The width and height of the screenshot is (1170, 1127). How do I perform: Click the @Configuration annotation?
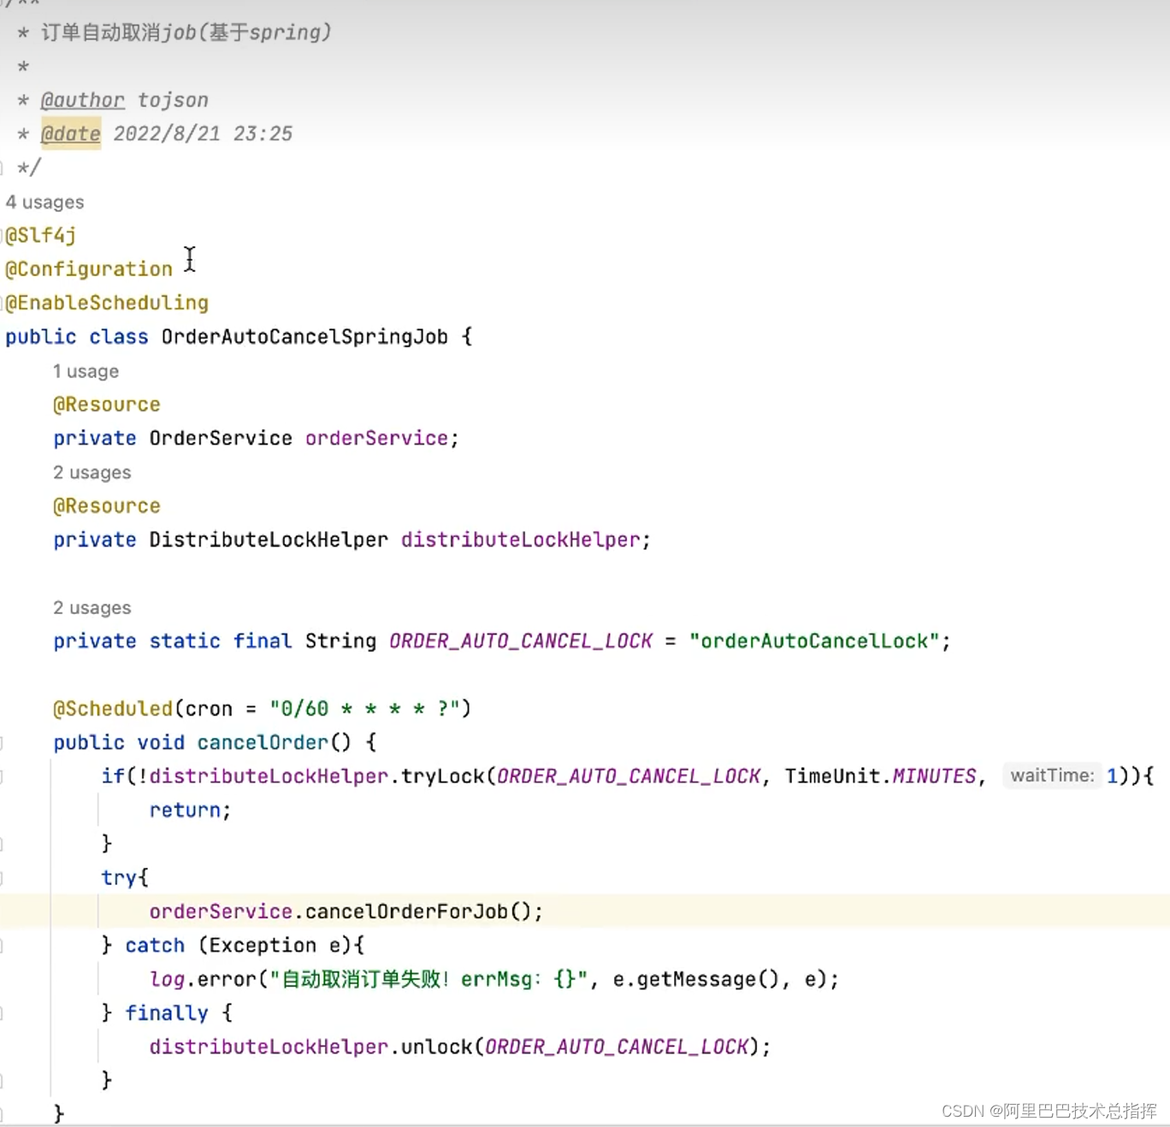tap(89, 269)
